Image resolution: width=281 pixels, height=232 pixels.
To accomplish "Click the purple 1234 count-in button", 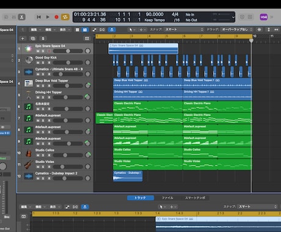I will click(x=263, y=17).
